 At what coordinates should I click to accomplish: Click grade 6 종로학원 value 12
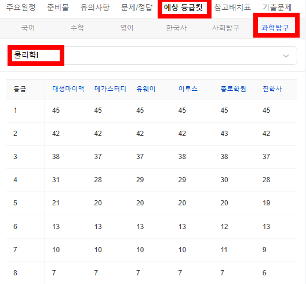click(224, 227)
